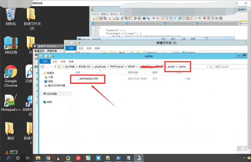Image resolution: width=251 pixels, height=162 pixels.
Task: Launch Google Chrome from the desktop
Action: pyautogui.click(x=11, y=76)
